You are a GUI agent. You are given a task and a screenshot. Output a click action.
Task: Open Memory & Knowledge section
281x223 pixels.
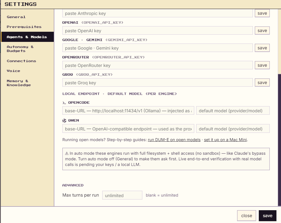(x=19, y=83)
